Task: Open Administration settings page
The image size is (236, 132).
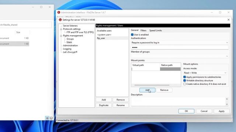Action: pyautogui.click(x=70, y=45)
